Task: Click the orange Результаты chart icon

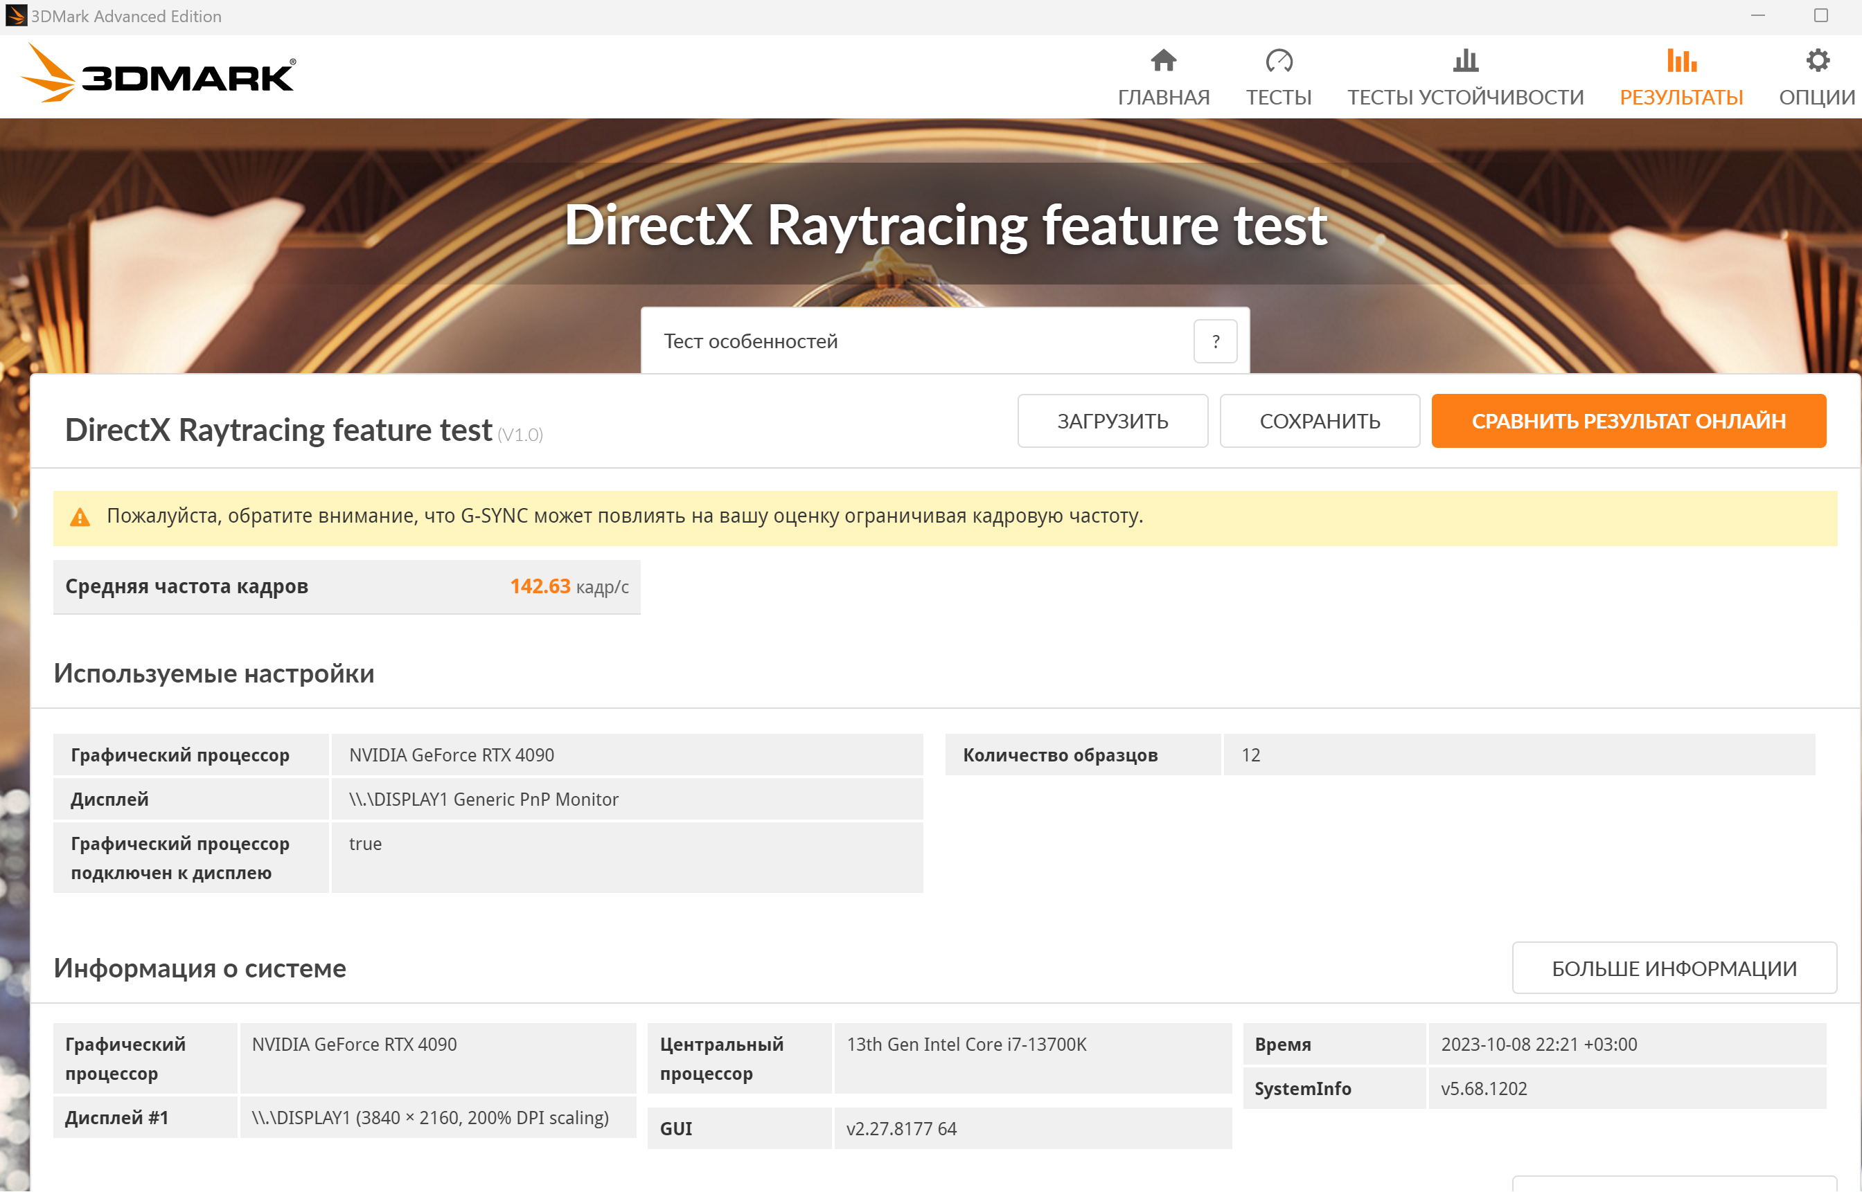Action: pos(1681,60)
